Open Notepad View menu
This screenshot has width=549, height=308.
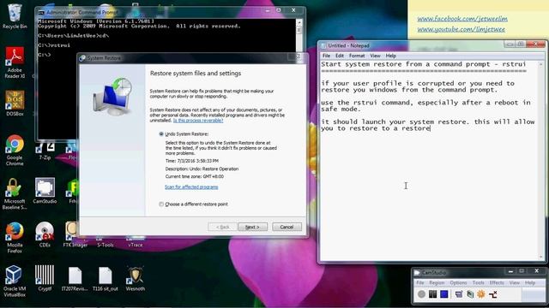pos(375,56)
